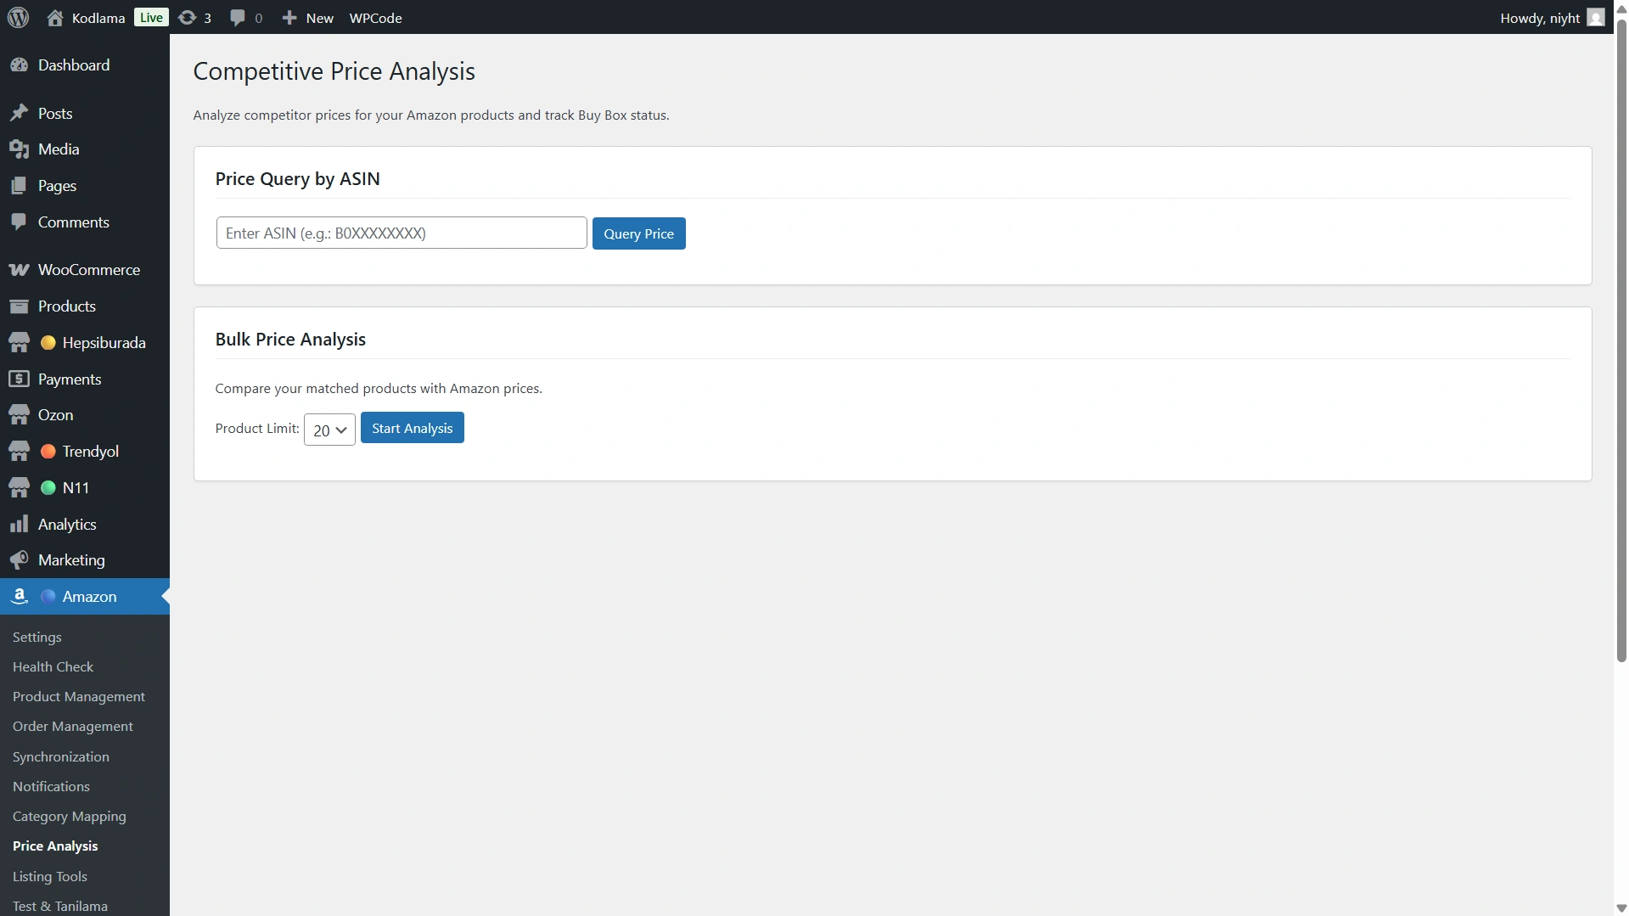Viewport: 1629px width, 916px height.
Task: Click the Amazon logo icon in sidebar
Action: point(19,597)
